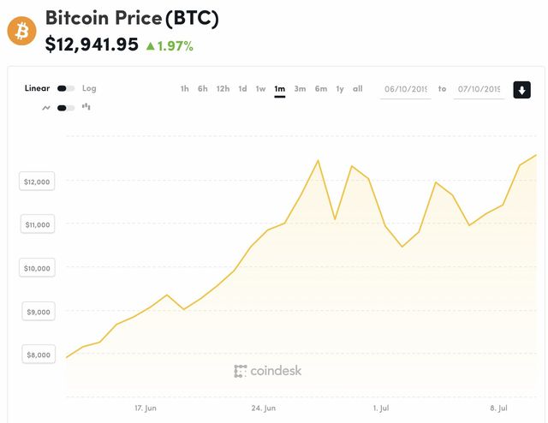Click the green price change arrow
Screen dimensions: 548x423
pyautogui.click(x=151, y=45)
